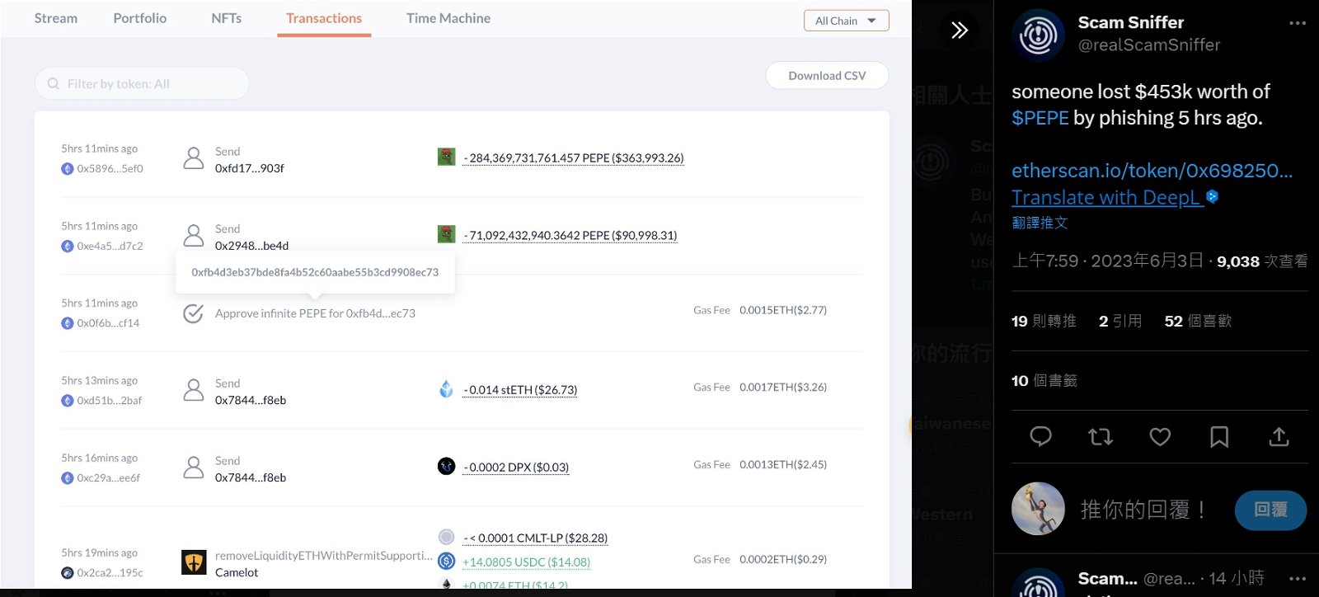
Task: Open more options on the lower Scam... tweet
Action: (1297, 579)
